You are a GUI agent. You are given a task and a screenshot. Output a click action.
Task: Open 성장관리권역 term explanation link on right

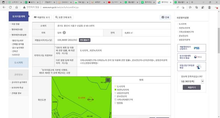[184, 40]
